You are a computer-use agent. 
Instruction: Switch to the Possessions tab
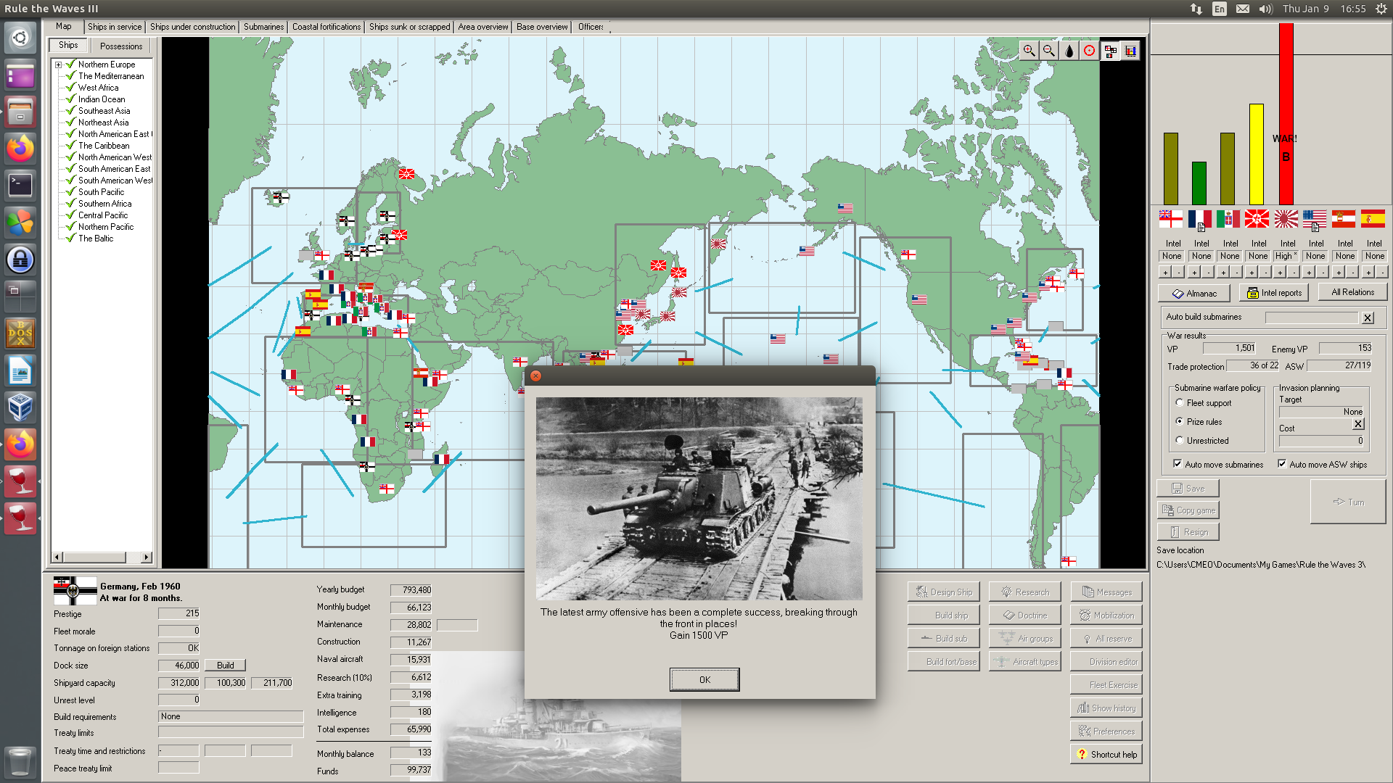(x=121, y=46)
